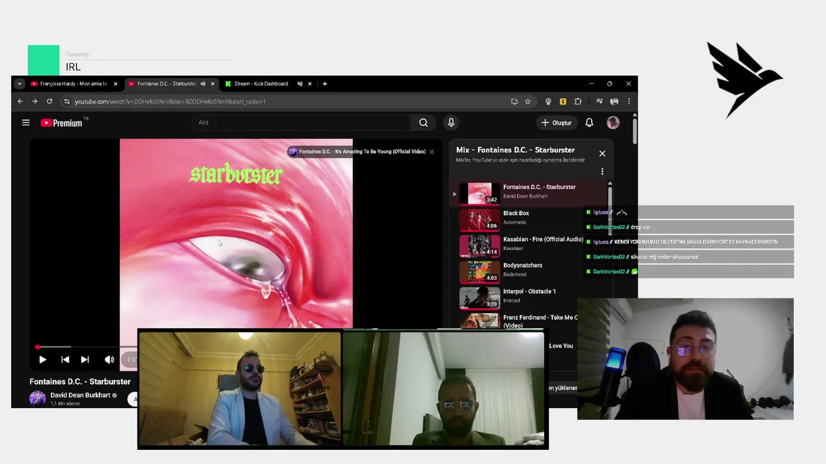The width and height of the screenshot is (826, 464).
Task: Bookmark this page with the star icon
Action: click(528, 101)
